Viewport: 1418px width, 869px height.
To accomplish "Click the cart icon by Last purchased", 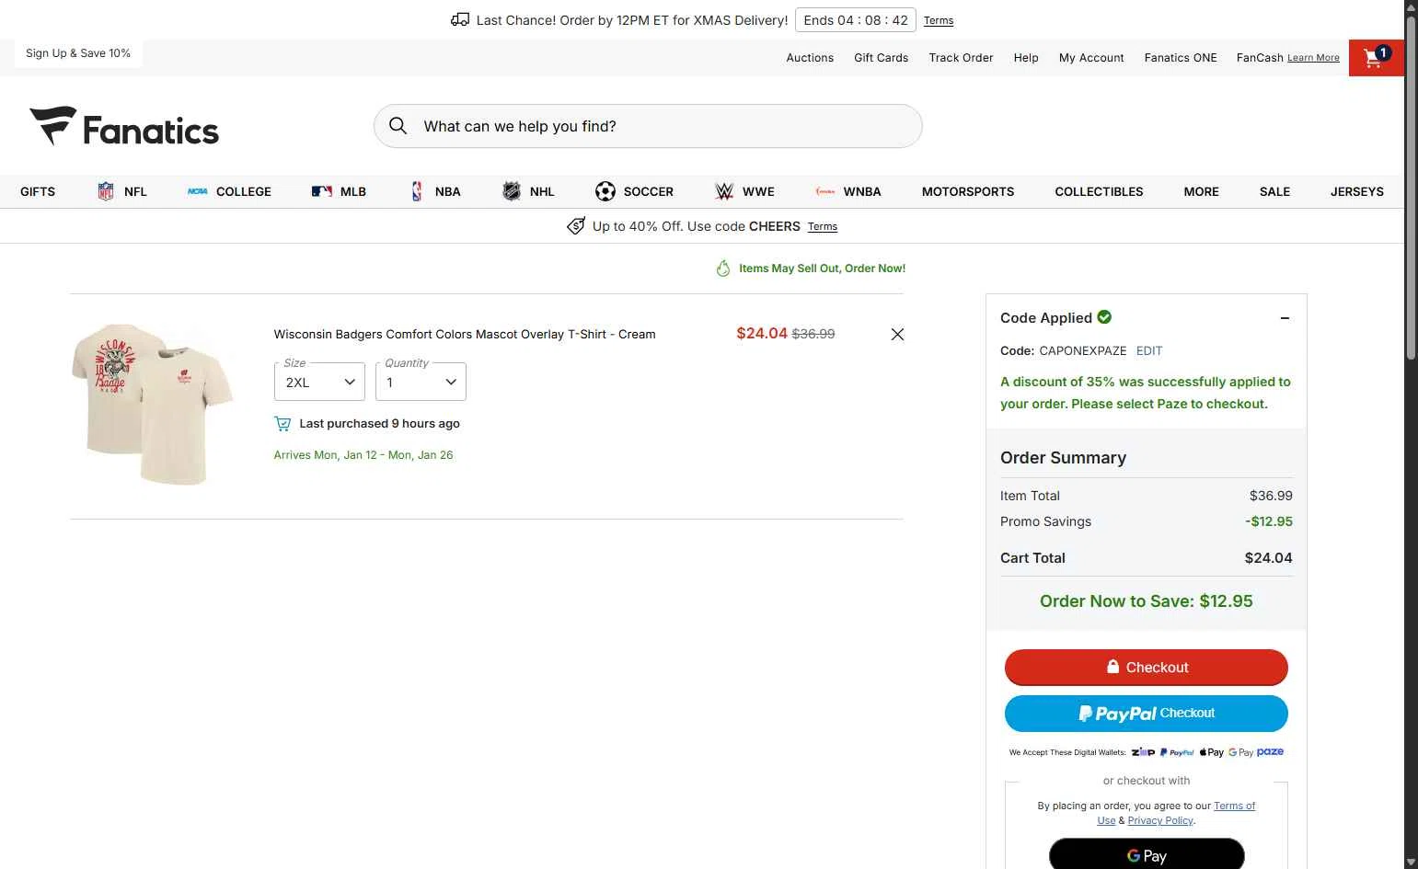I will pos(282,424).
